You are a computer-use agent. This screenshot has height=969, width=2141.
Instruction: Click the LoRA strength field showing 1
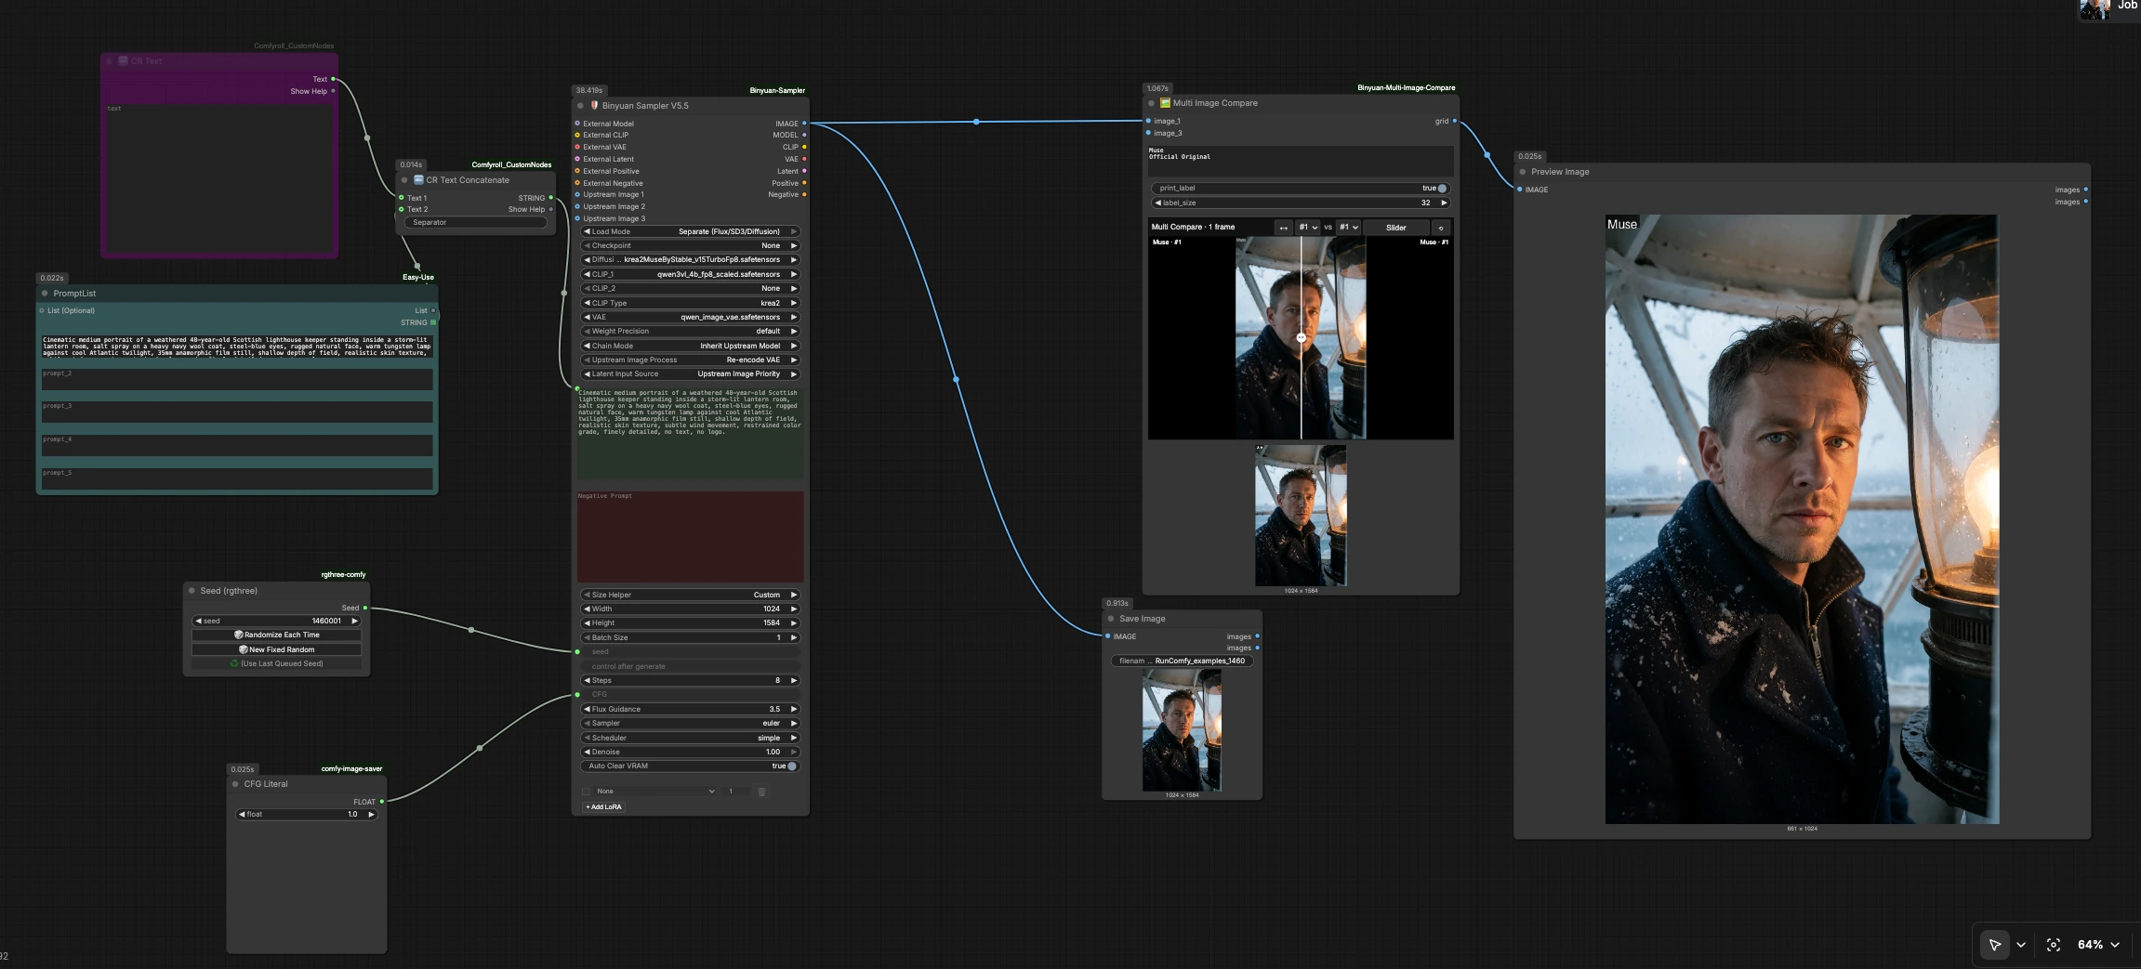click(734, 792)
